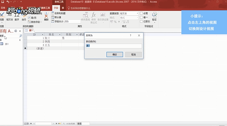Enable the 已索引 indexed checkbox
Screen dimensions: 227x126
click(141, 22)
